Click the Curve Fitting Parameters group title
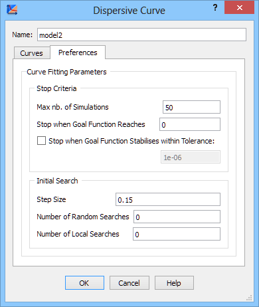This screenshot has height=307, width=259. pyautogui.click(x=66, y=72)
